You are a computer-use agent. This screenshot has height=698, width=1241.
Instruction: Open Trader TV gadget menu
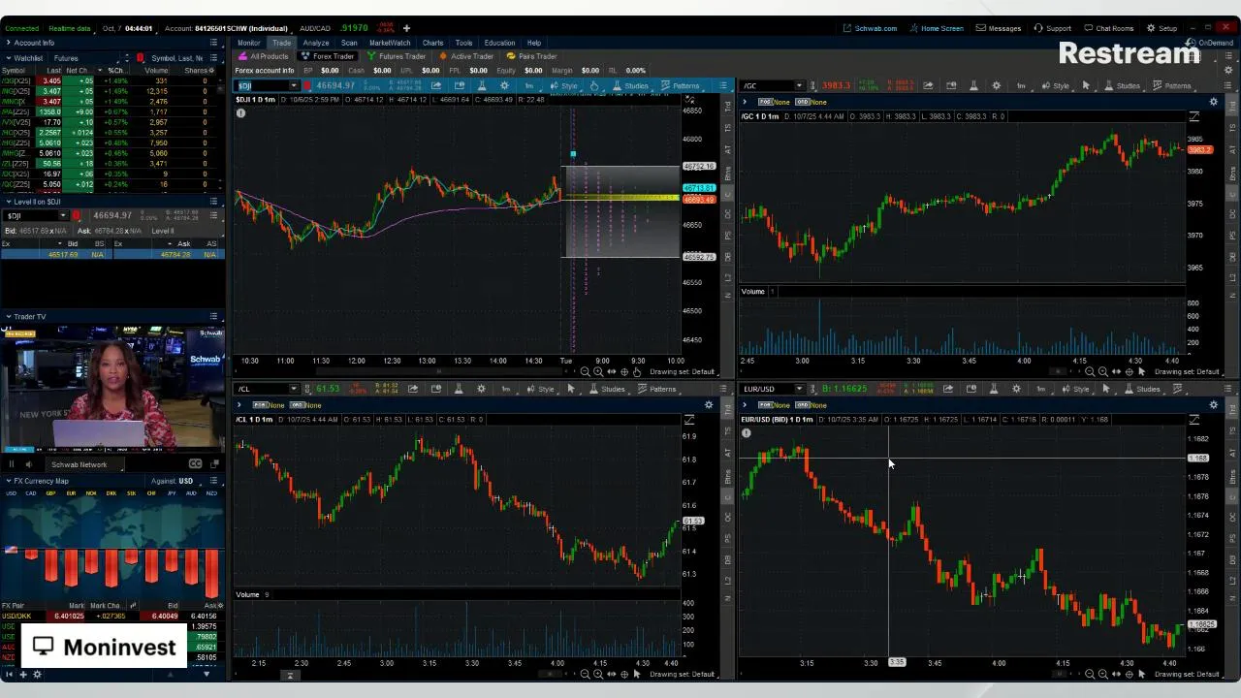pos(213,316)
